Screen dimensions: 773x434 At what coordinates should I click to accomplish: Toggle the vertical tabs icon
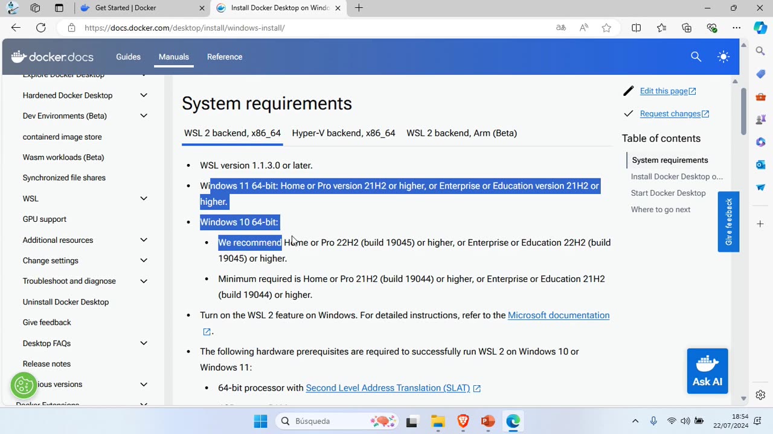point(59,8)
